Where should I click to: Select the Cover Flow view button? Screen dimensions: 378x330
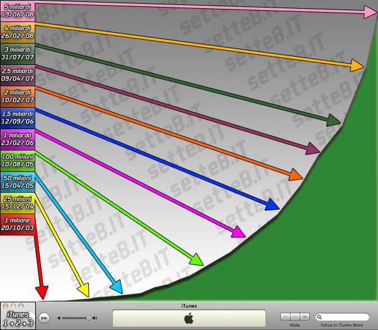(305, 317)
